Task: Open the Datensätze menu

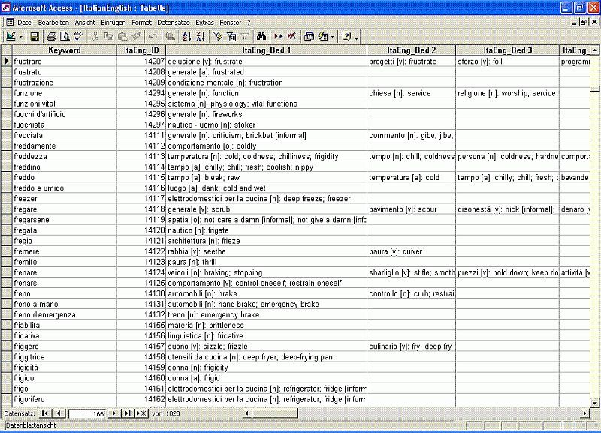Action: pos(174,23)
